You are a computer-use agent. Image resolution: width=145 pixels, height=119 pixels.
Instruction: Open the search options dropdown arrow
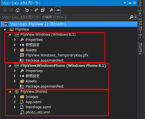[135, 17]
